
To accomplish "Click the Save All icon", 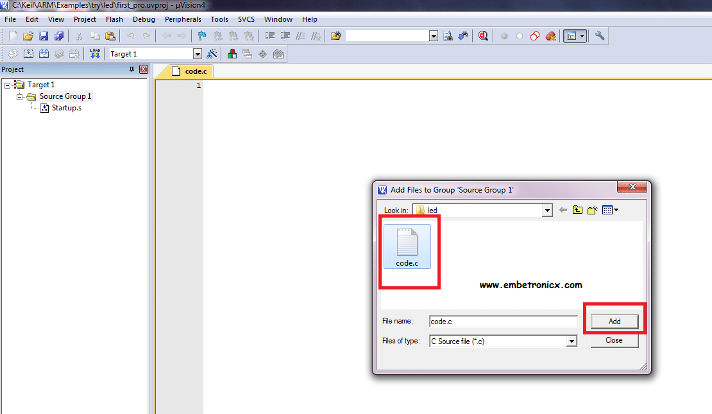I will [x=59, y=36].
